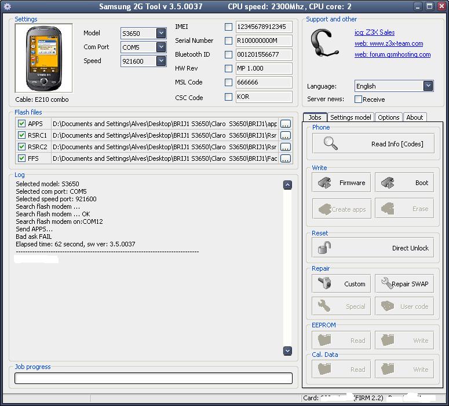The width and height of the screenshot is (449, 406).
Task: Click the Boot chip icon
Action: coord(388,182)
